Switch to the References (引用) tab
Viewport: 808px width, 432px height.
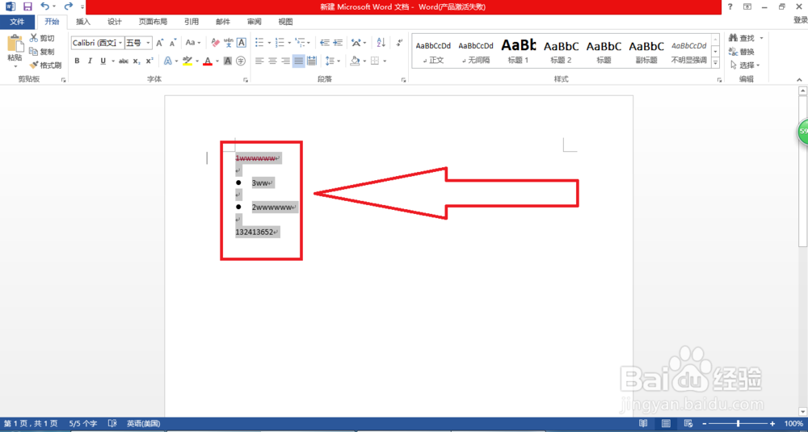(x=191, y=22)
